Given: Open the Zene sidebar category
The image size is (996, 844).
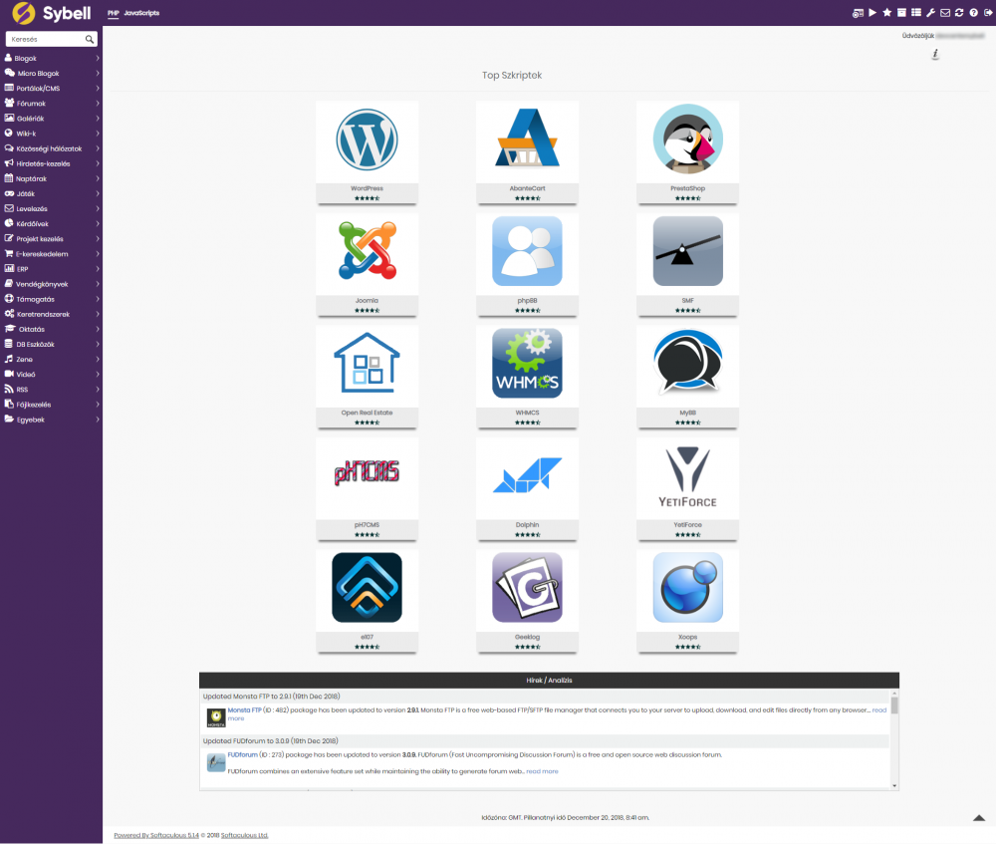Looking at the screenshot, I should (x=51, y=359).
